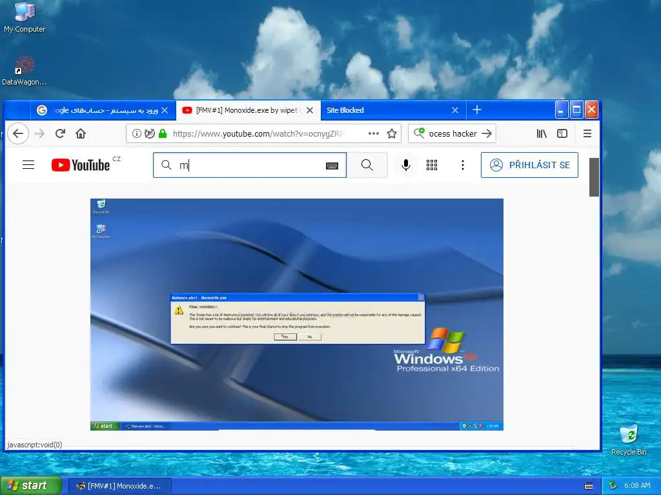Open tracking protection shield icon
This screenshot has height=495, width=661.
pos(150,133)
